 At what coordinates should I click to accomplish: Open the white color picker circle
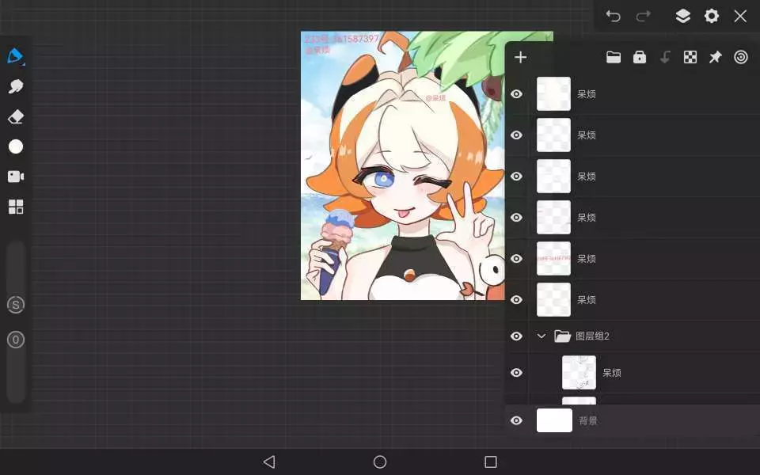(16, 146)
